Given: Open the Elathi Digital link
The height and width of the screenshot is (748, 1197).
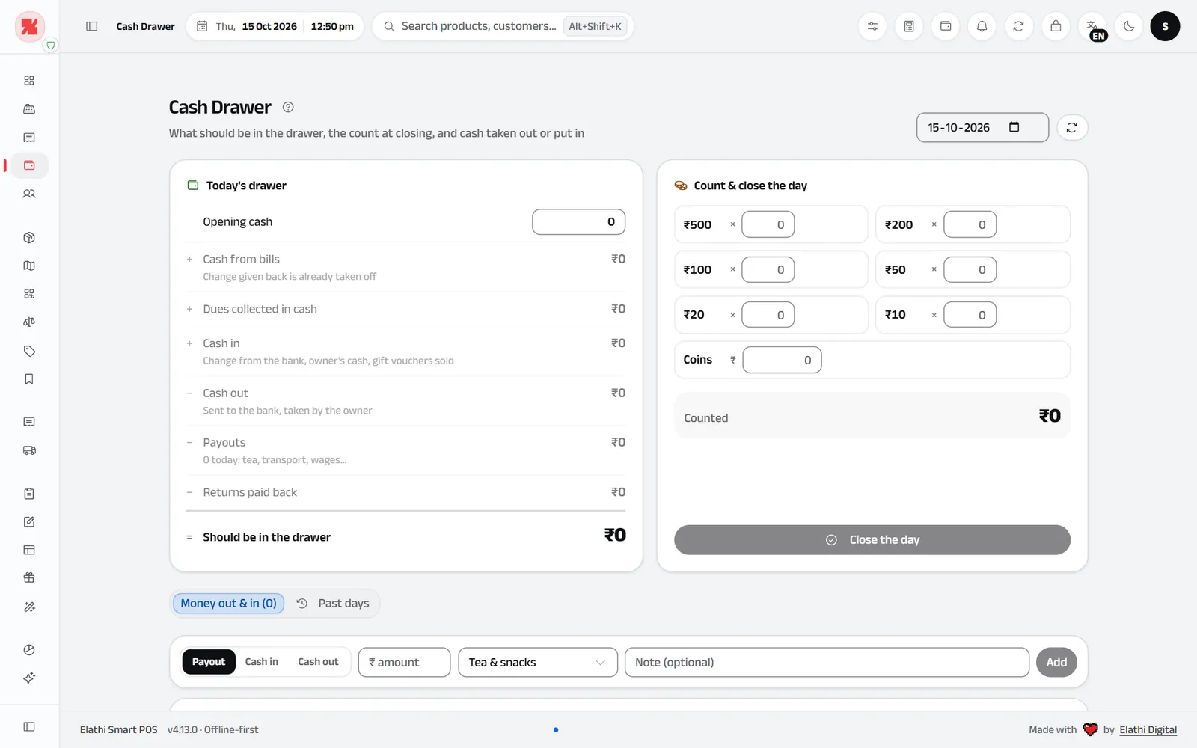Looking at the screenshot, I should (1148, 730).
